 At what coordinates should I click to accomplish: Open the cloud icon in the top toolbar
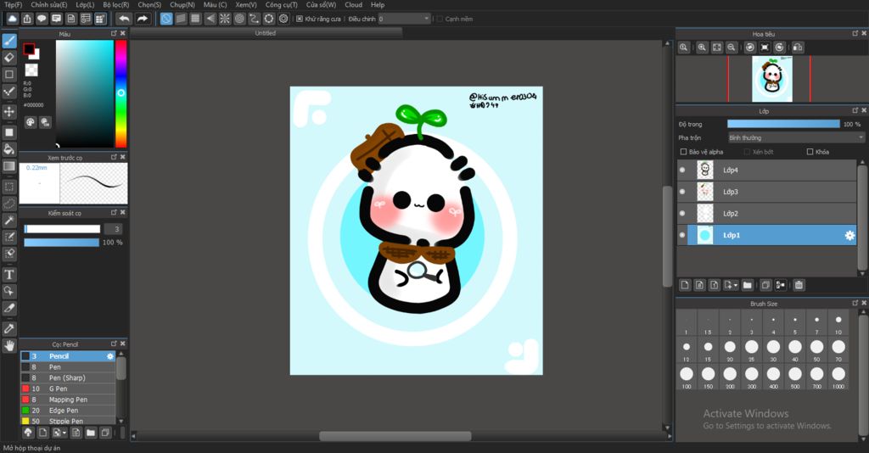pyautogui.click(x=12, y=19)
